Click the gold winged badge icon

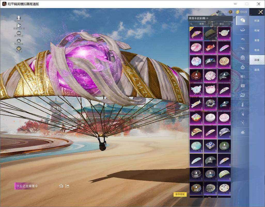coord(19,49)
